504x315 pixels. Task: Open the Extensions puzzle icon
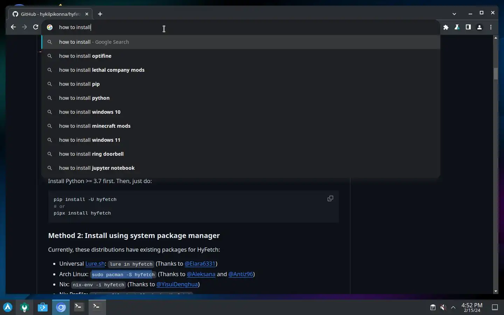pyautogui.click(x=446, y=27)
